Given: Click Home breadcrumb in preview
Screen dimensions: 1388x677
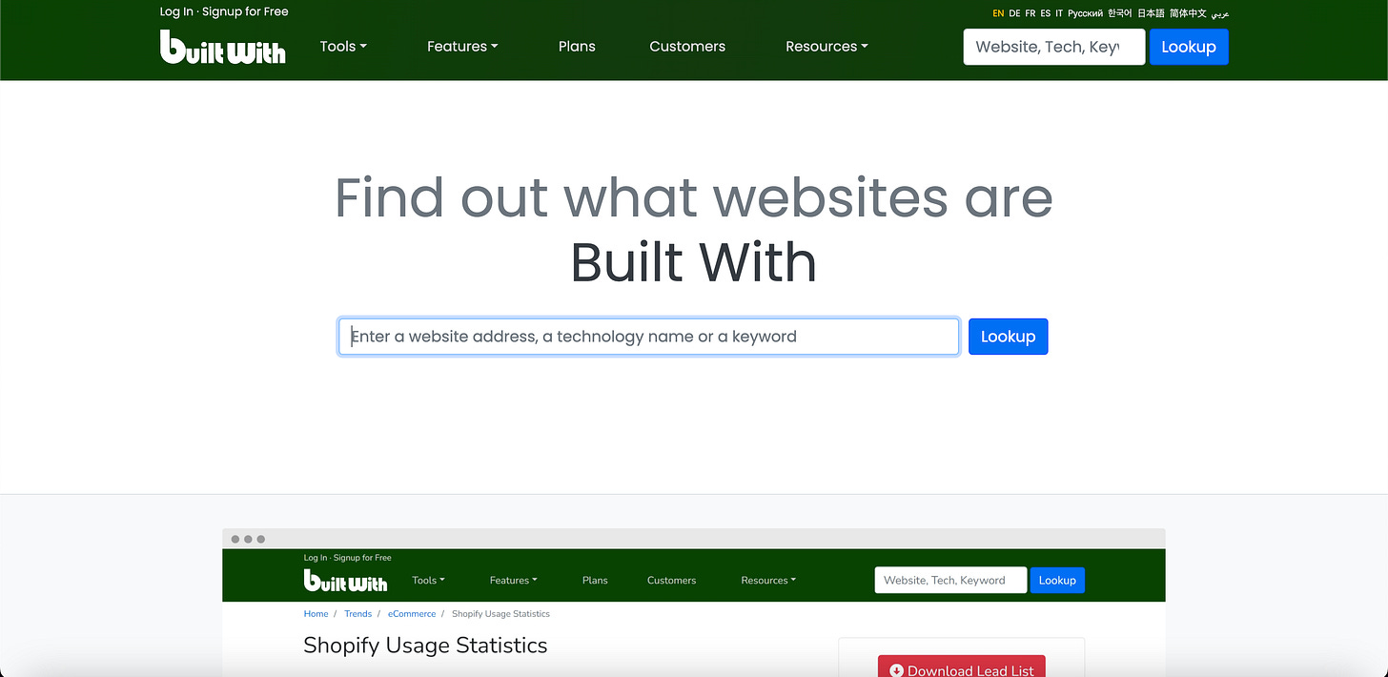Looking at the screenshot, I should 316,614.
